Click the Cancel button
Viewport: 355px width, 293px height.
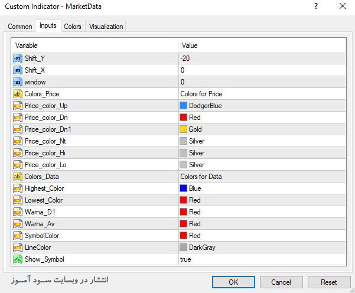point(281,282)
